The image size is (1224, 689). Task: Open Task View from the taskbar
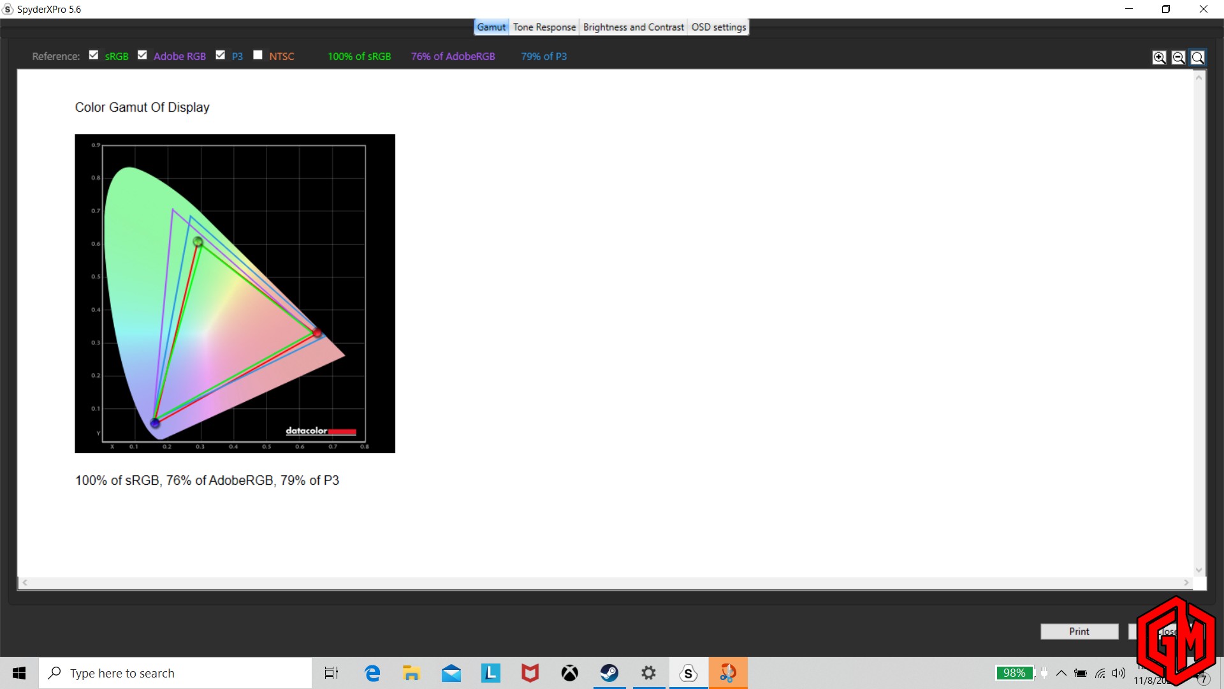click(x=331, y=673)
